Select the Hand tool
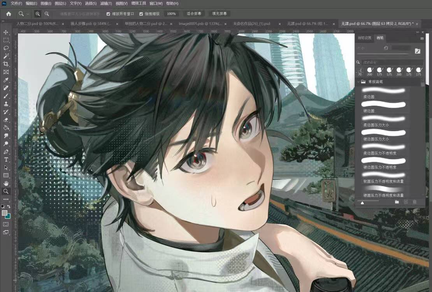 pos(6,183)
